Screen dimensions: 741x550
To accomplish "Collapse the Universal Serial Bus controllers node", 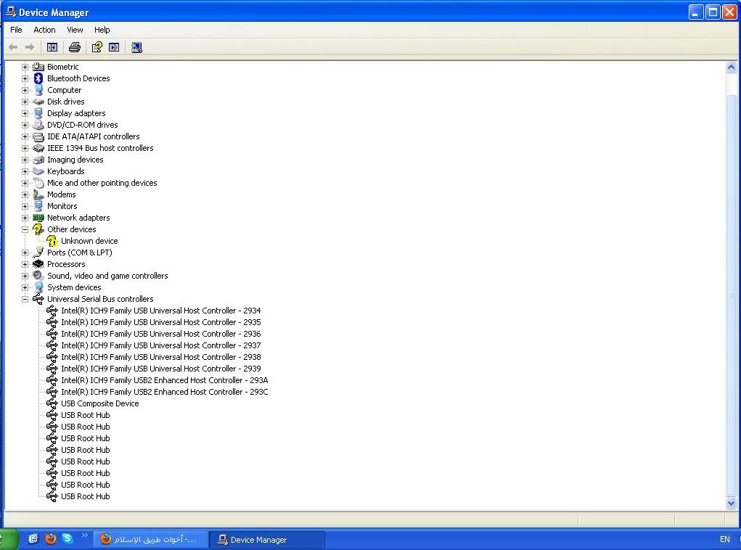I will (25, 299).
